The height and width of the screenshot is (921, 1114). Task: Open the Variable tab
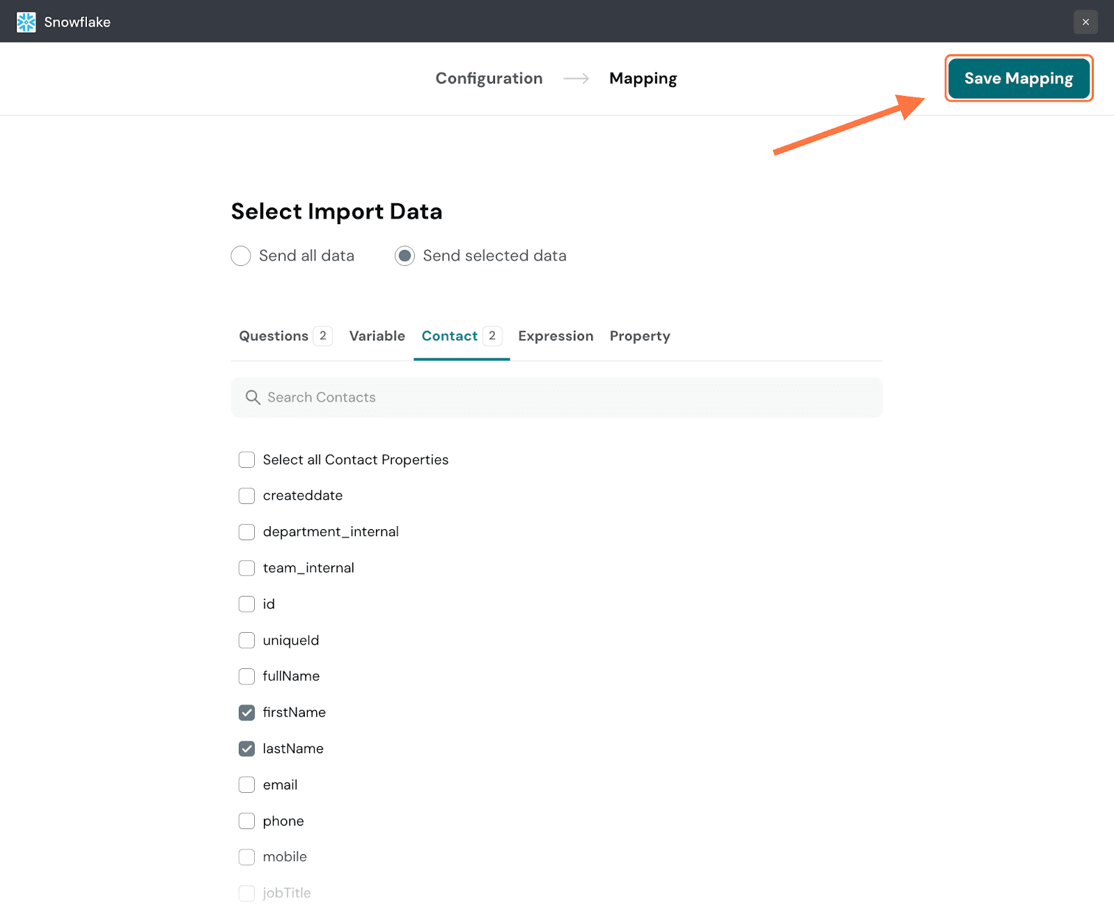coord(377,336)
